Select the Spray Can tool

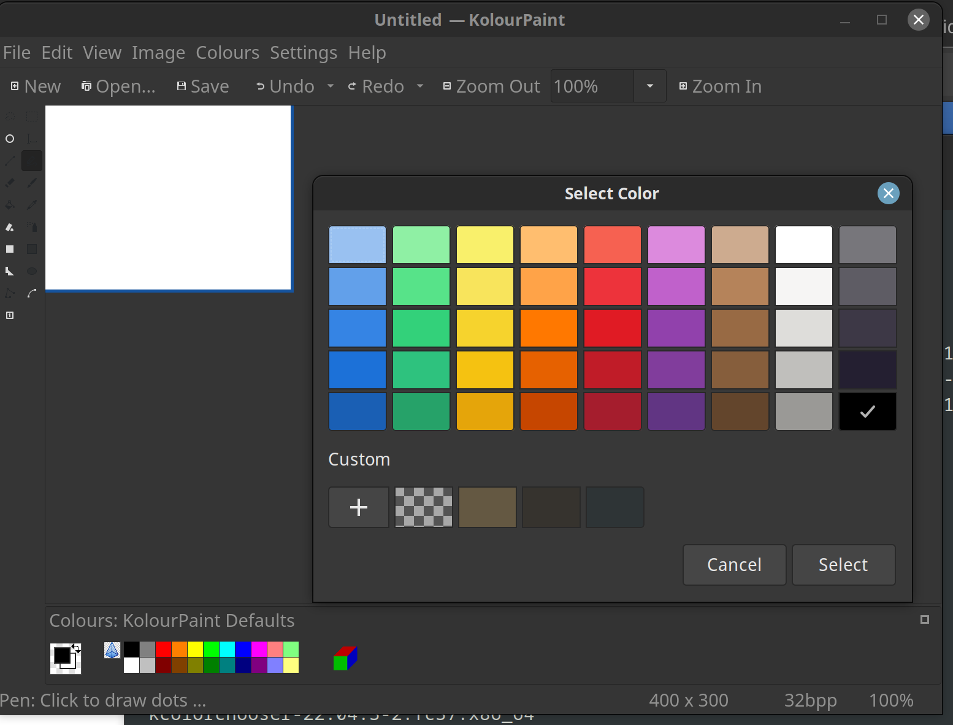click(x=32, y=226)
